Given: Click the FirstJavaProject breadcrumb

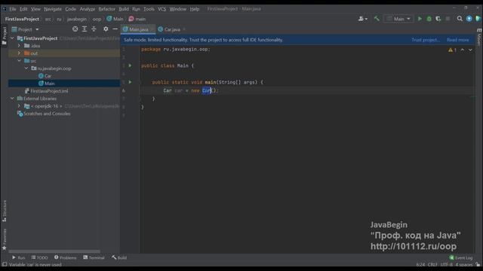Looking at the screenshot, I should pyautogui.click(x=22, y=19).
